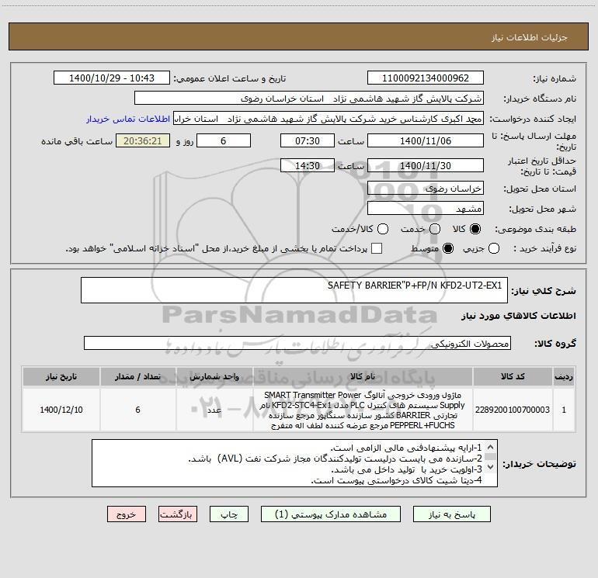Viewport: 598px width, 578px height.
Task: Click the پاسخ به نیاز button
Action: (x=451, y=514)
